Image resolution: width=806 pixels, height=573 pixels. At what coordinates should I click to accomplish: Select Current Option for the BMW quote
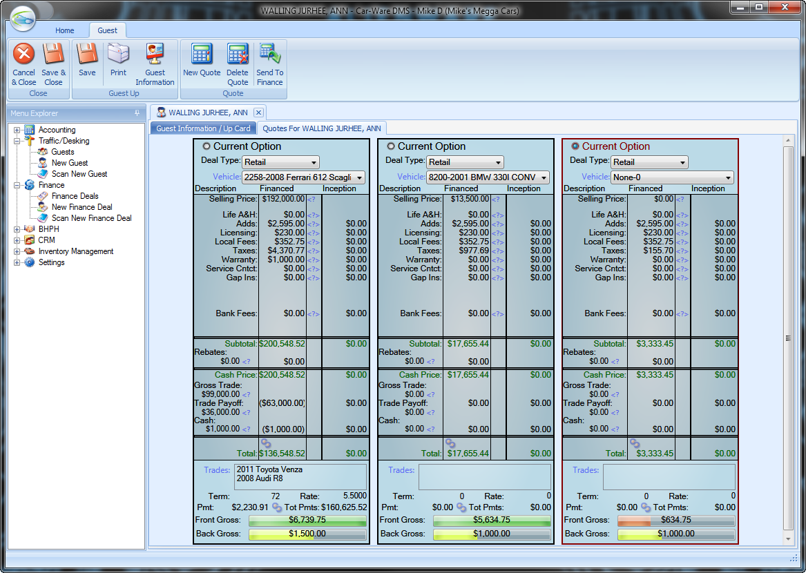click(391, 146)
